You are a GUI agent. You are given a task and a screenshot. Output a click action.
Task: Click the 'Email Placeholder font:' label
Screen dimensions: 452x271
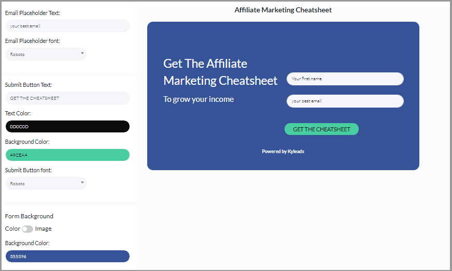tap(34, 41)
